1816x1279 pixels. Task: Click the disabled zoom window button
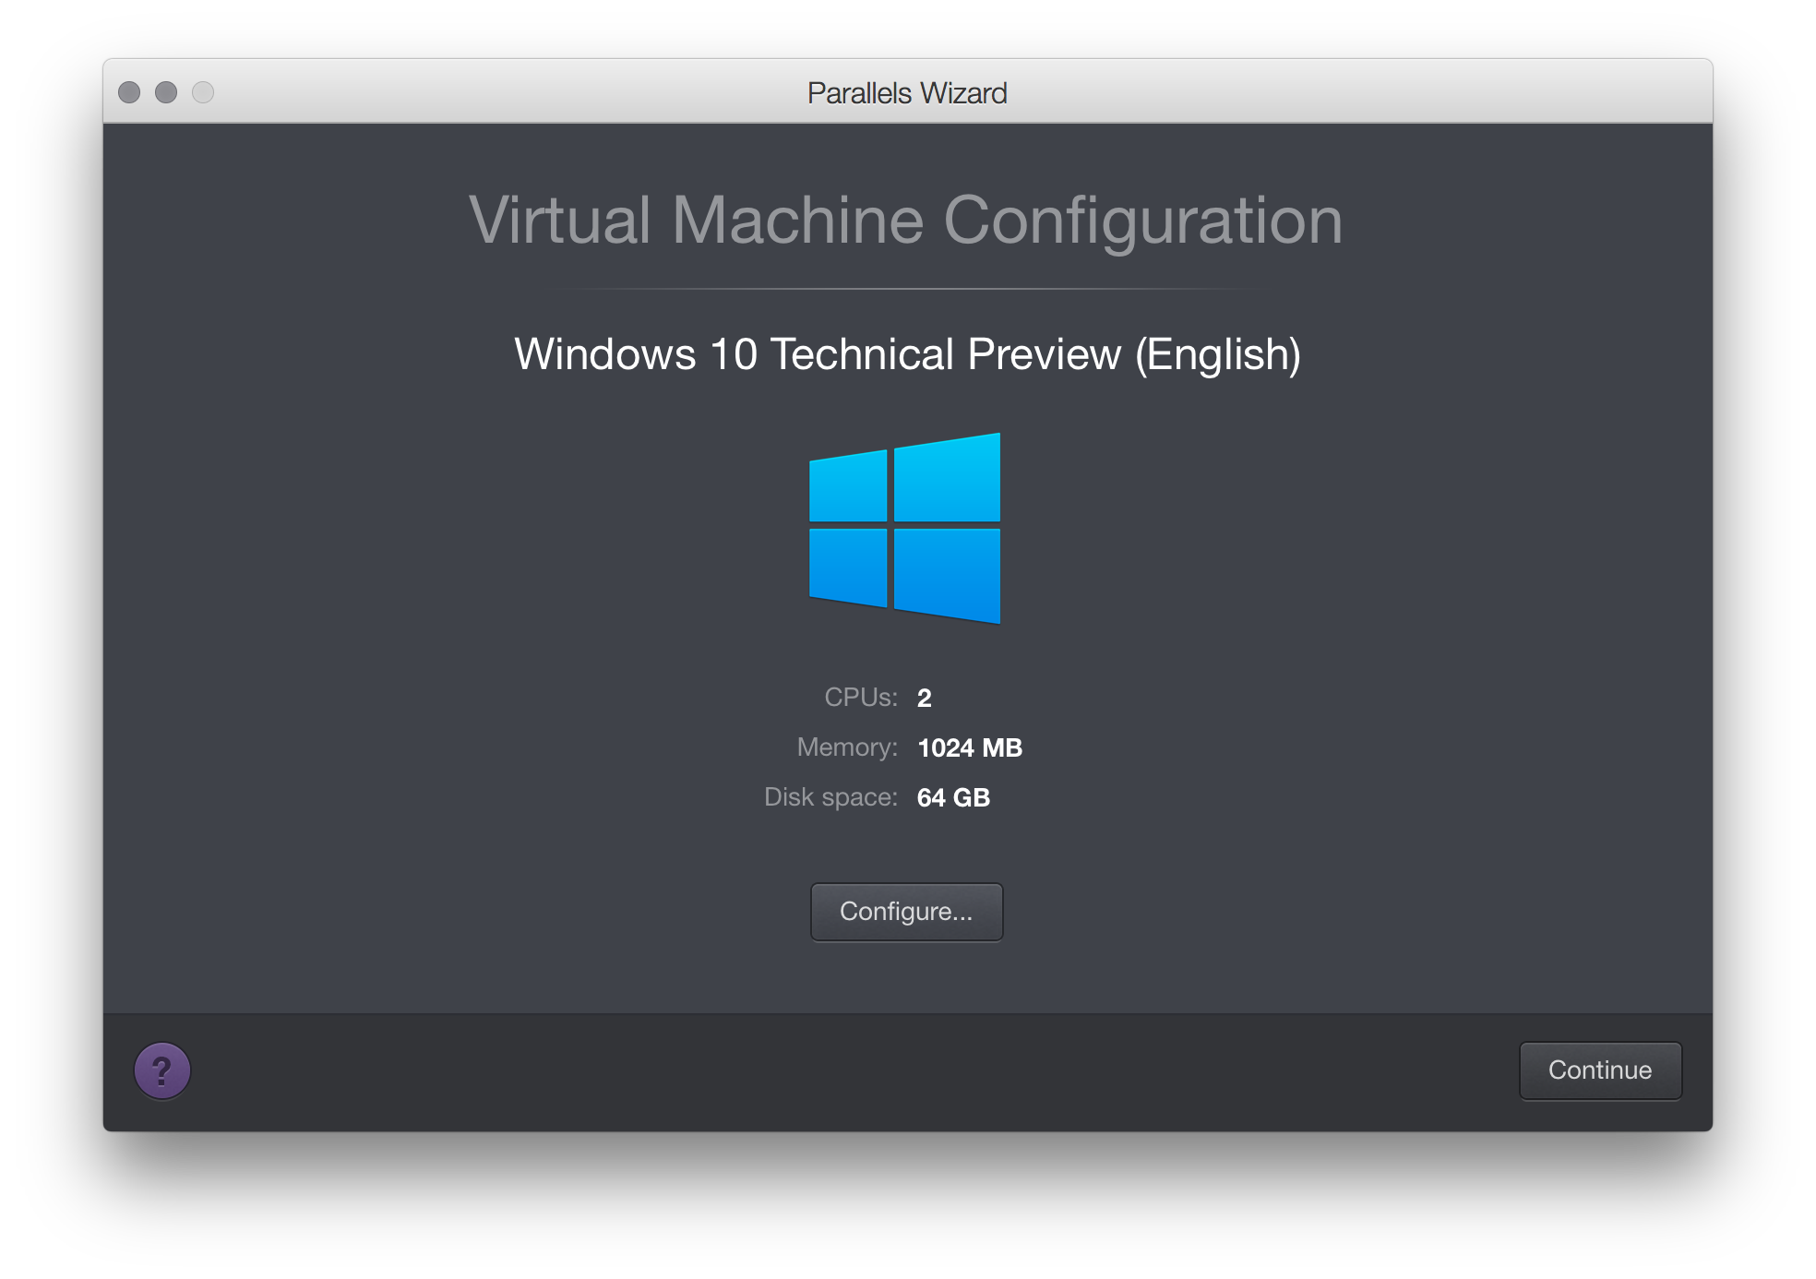[x=203, y=92]
